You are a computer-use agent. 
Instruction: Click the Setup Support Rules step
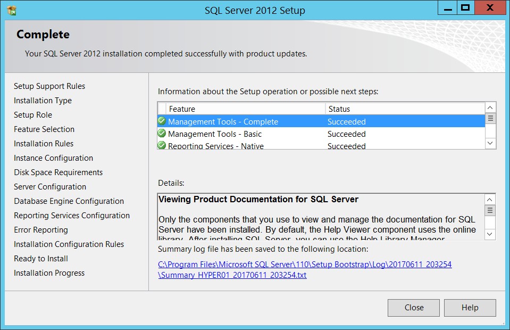coord(49,86)
